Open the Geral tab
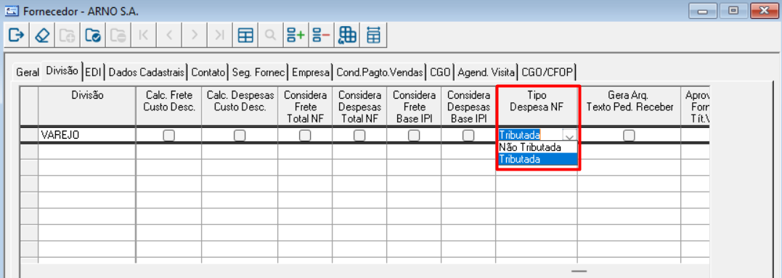Image resolution: width=782 pixels, height=278 pixels. 27,73
